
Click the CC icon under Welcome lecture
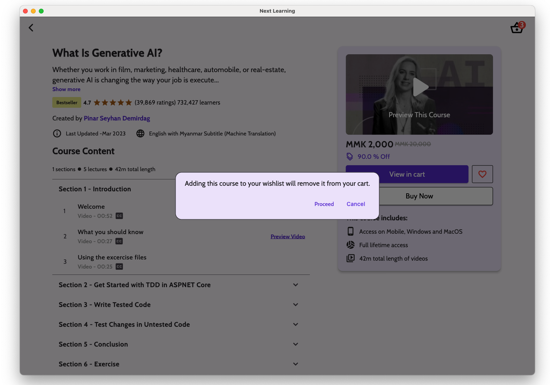[119, 216]
